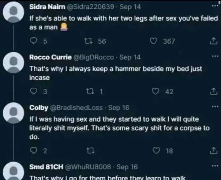Share Rocco Currie's tweet
221x180 pixels.
[x=213, y=92]
